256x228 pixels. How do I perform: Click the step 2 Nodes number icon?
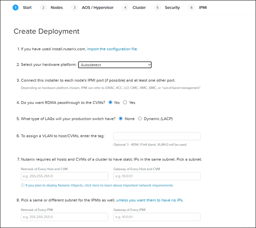(x=43, y=7)
